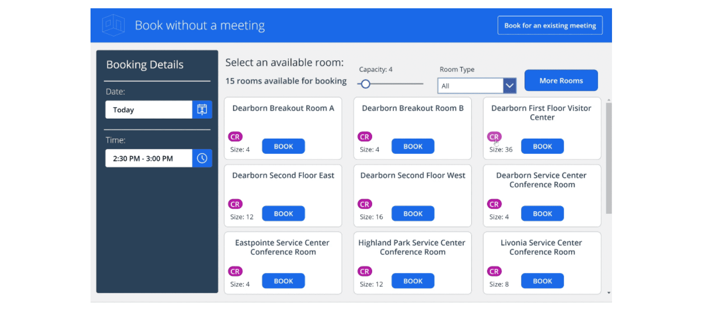
Task: Book Dearborn Breakout Room B
Action: [x=412, y=146]
